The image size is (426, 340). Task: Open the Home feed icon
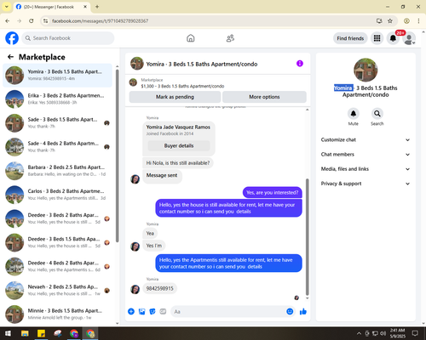coord(191,38)
